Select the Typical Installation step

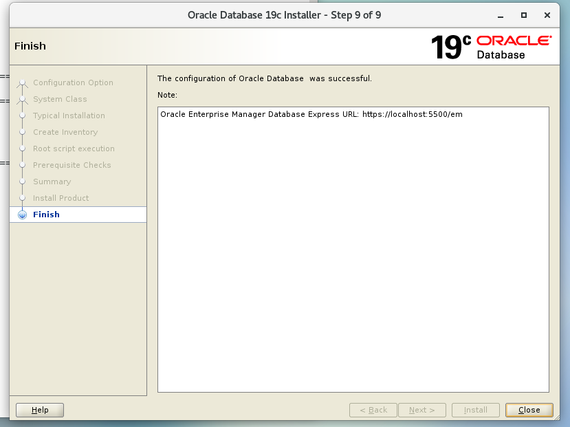tap(69, 116)
